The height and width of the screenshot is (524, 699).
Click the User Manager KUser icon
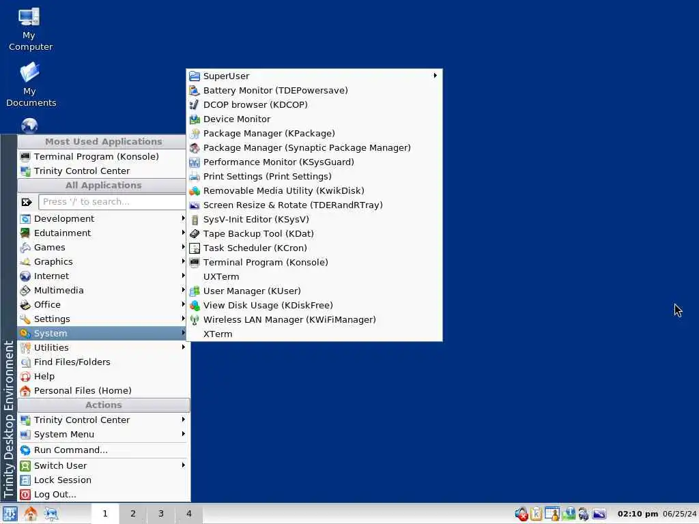click(195, 291)
